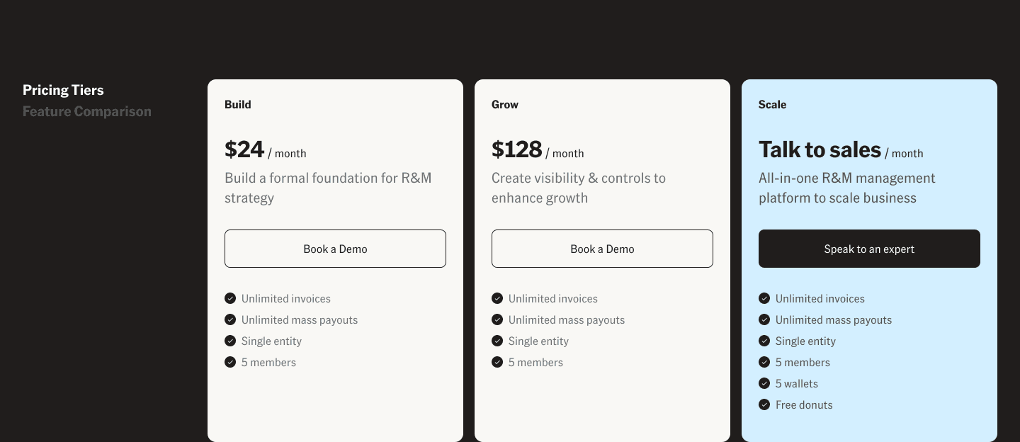
Task: Click the Grow plan title
Action: 505,104
